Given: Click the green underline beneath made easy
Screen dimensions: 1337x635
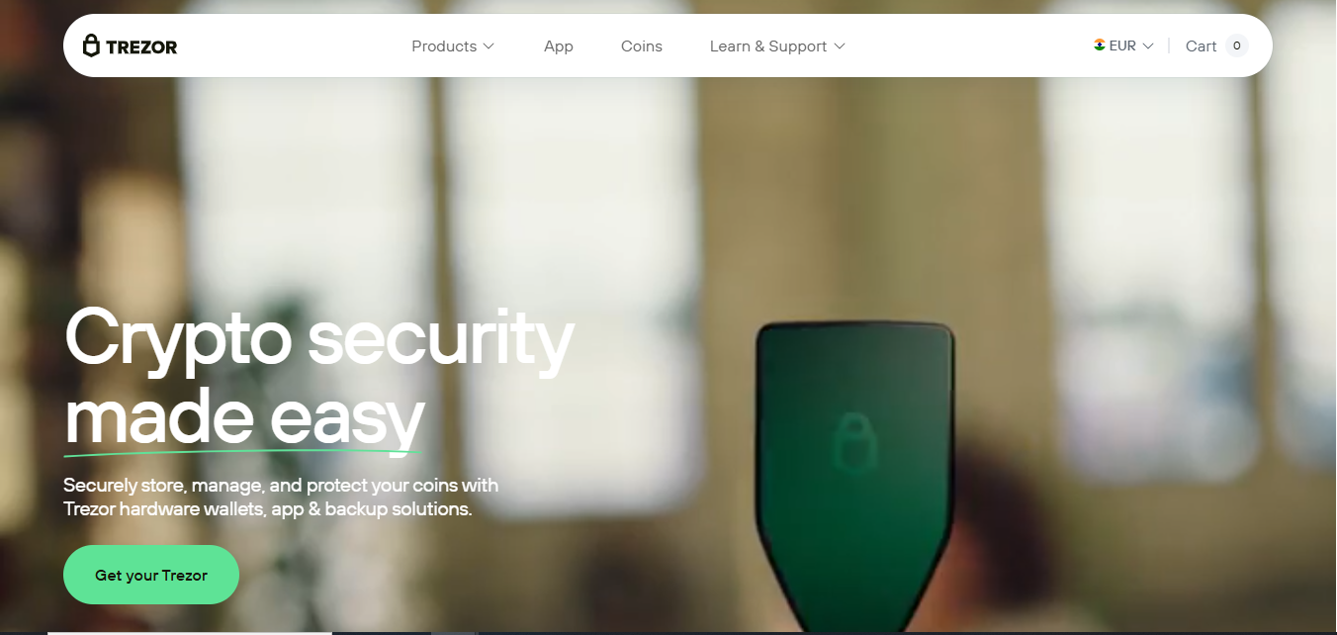Looking at the screenshot, I should click(244, 453).
